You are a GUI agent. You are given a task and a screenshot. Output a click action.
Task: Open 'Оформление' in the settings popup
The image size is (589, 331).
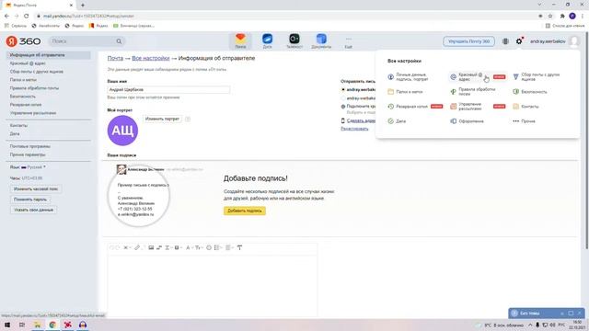467,121
